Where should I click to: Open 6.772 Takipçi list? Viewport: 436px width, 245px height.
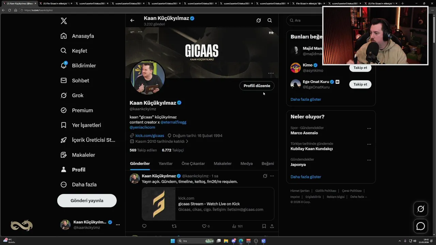tap(173, 150)
